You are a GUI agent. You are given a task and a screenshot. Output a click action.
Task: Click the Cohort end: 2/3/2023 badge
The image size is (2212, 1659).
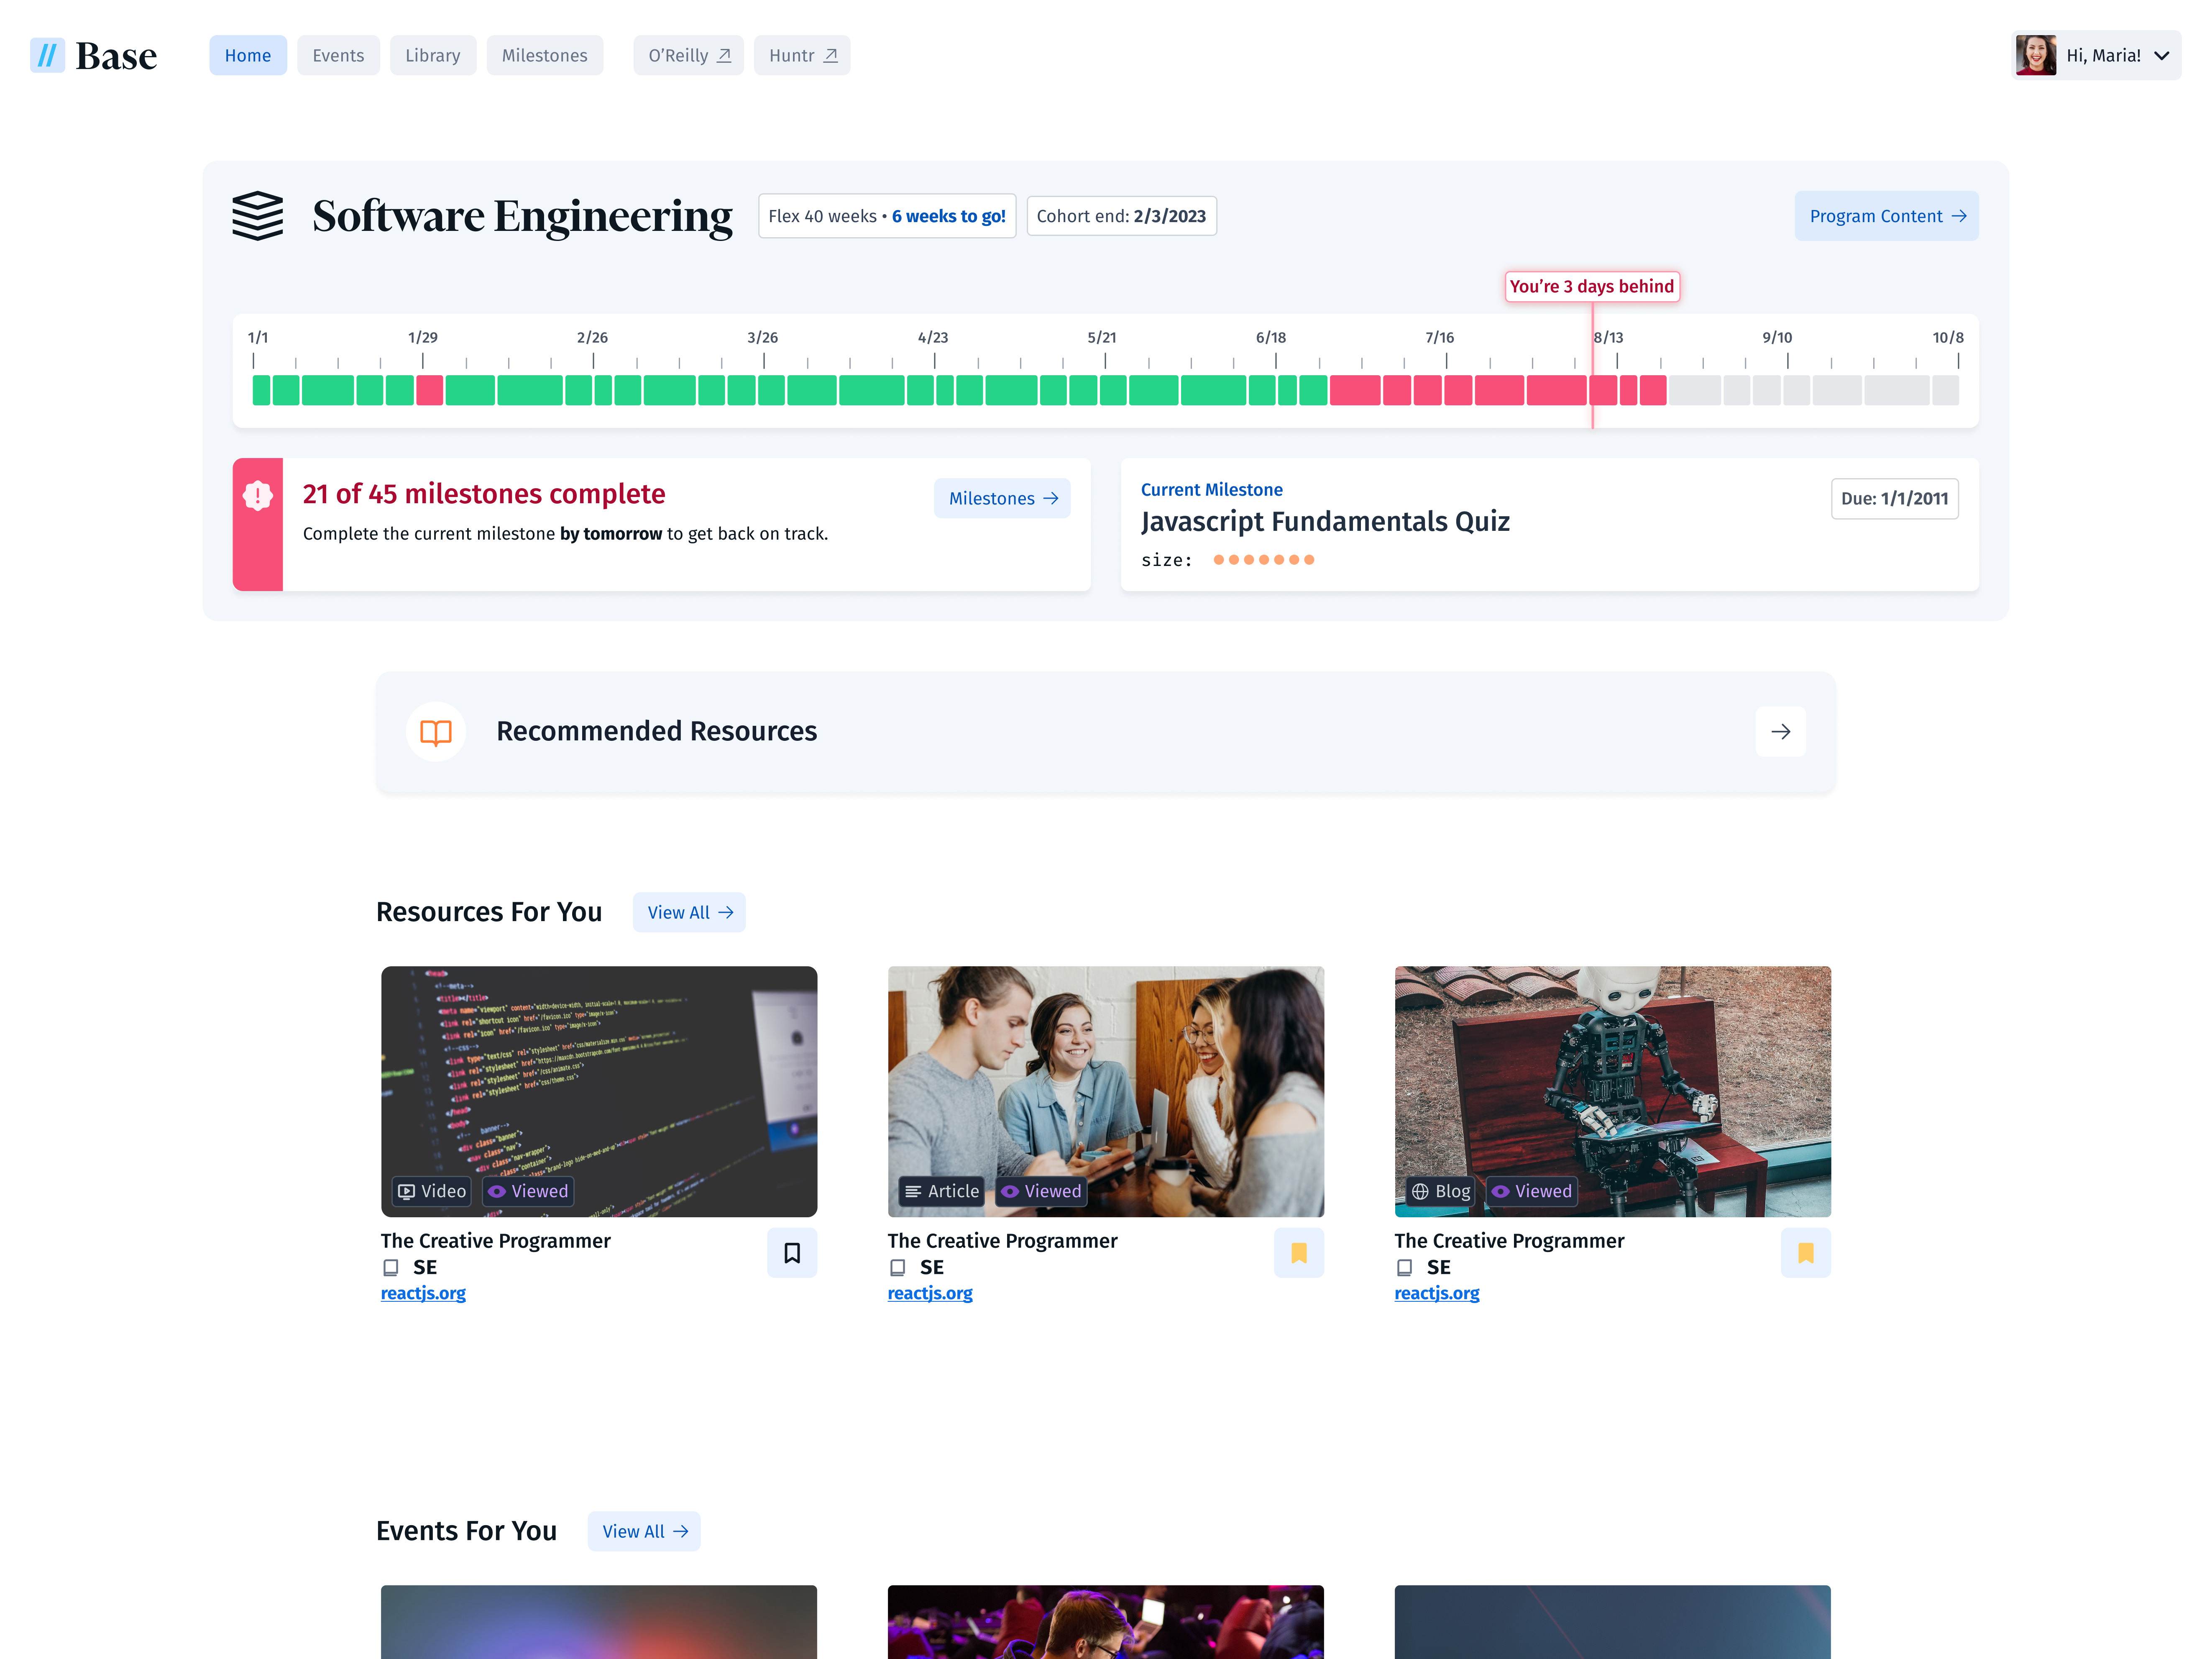click(1122, 216)
